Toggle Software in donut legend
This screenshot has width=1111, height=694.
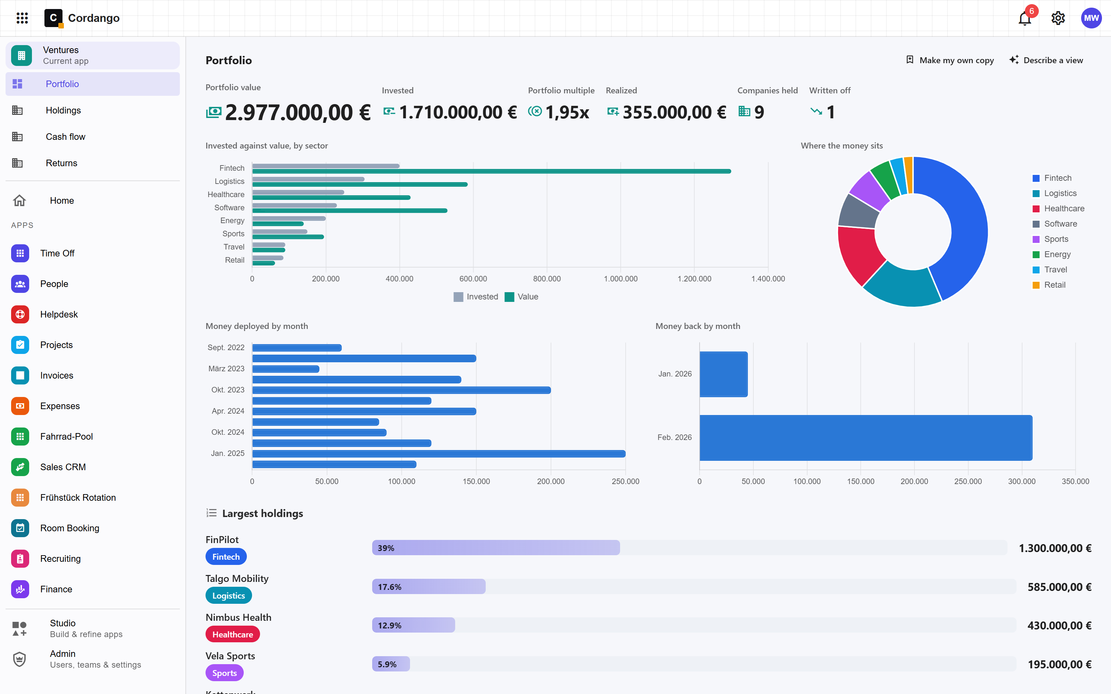[x=1054, y=223]
